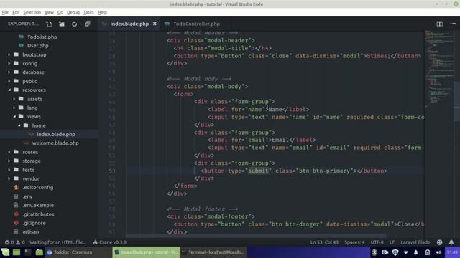Close the index.blade.php tab

click(x=155, y=24)
